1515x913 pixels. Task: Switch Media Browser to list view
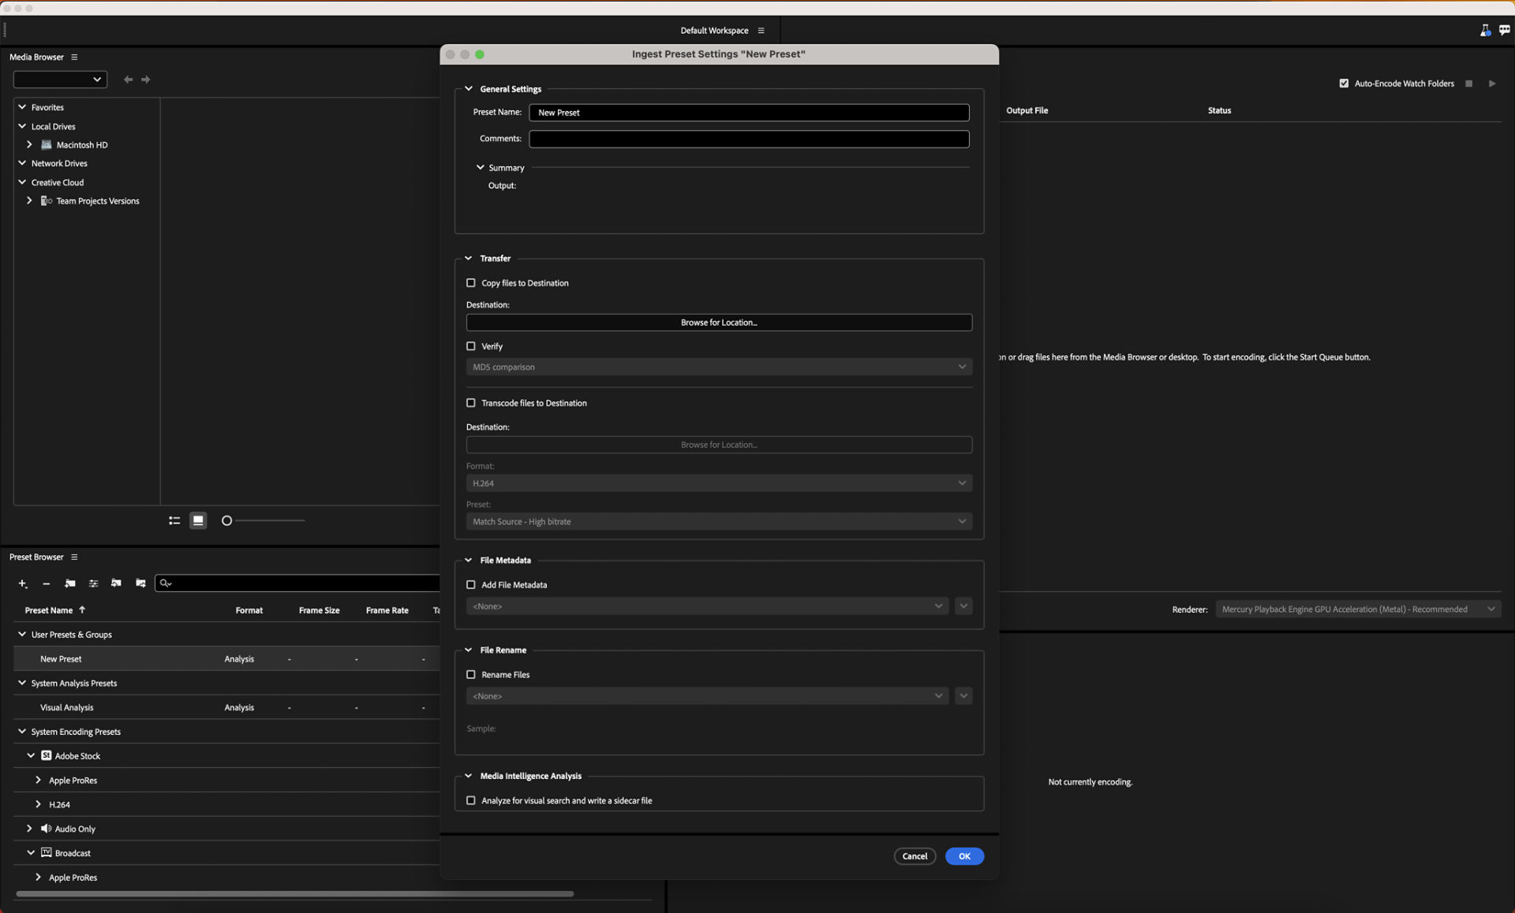tap(174, 520)
